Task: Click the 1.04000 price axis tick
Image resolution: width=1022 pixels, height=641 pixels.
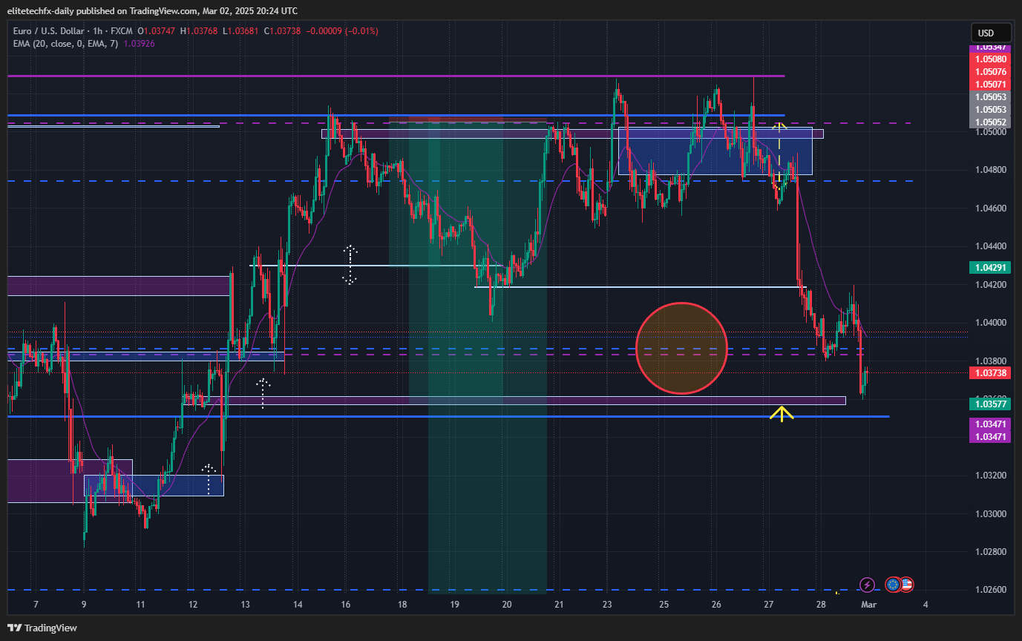Action: (x=990, y=323)
